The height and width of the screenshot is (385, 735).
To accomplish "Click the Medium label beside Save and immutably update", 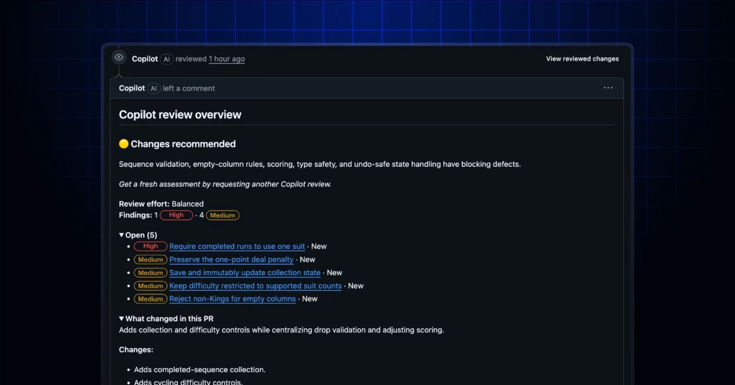I will [151, 273].
